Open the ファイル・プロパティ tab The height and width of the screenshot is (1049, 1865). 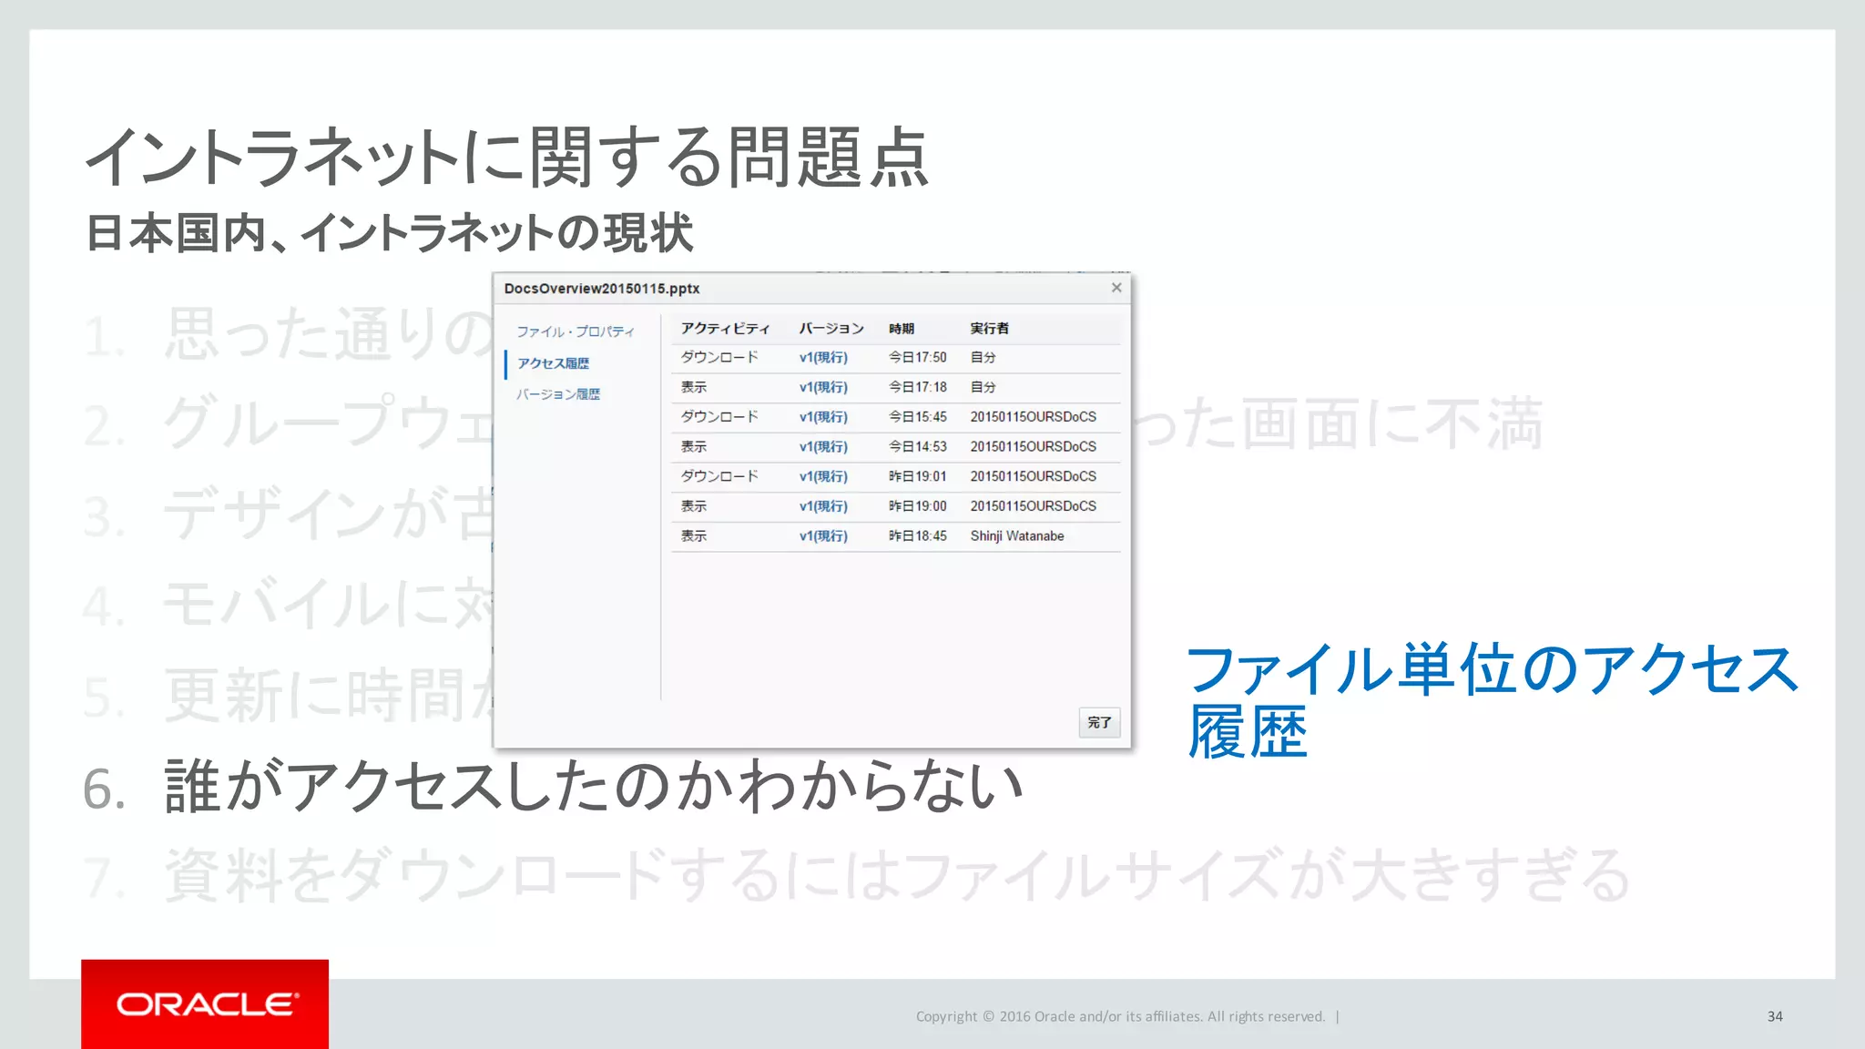(576, 331)
